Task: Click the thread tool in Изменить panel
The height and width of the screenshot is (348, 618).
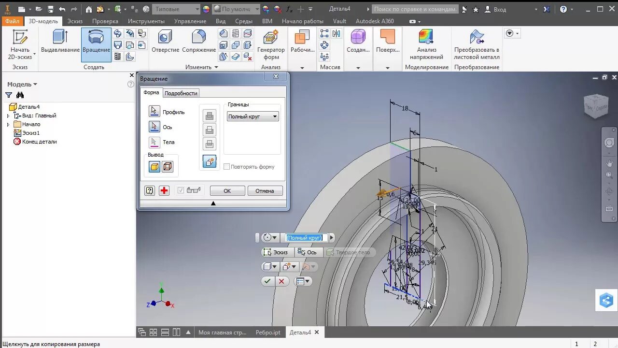Action: tap(236, 33)
